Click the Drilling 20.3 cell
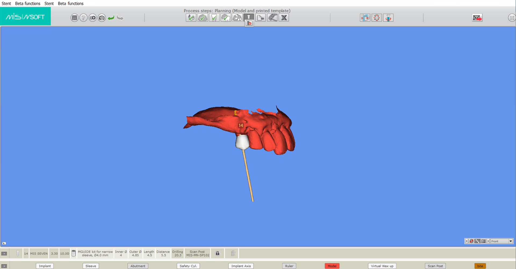The height and width of the screenshot is (269, 516). [x=178, y=253]
